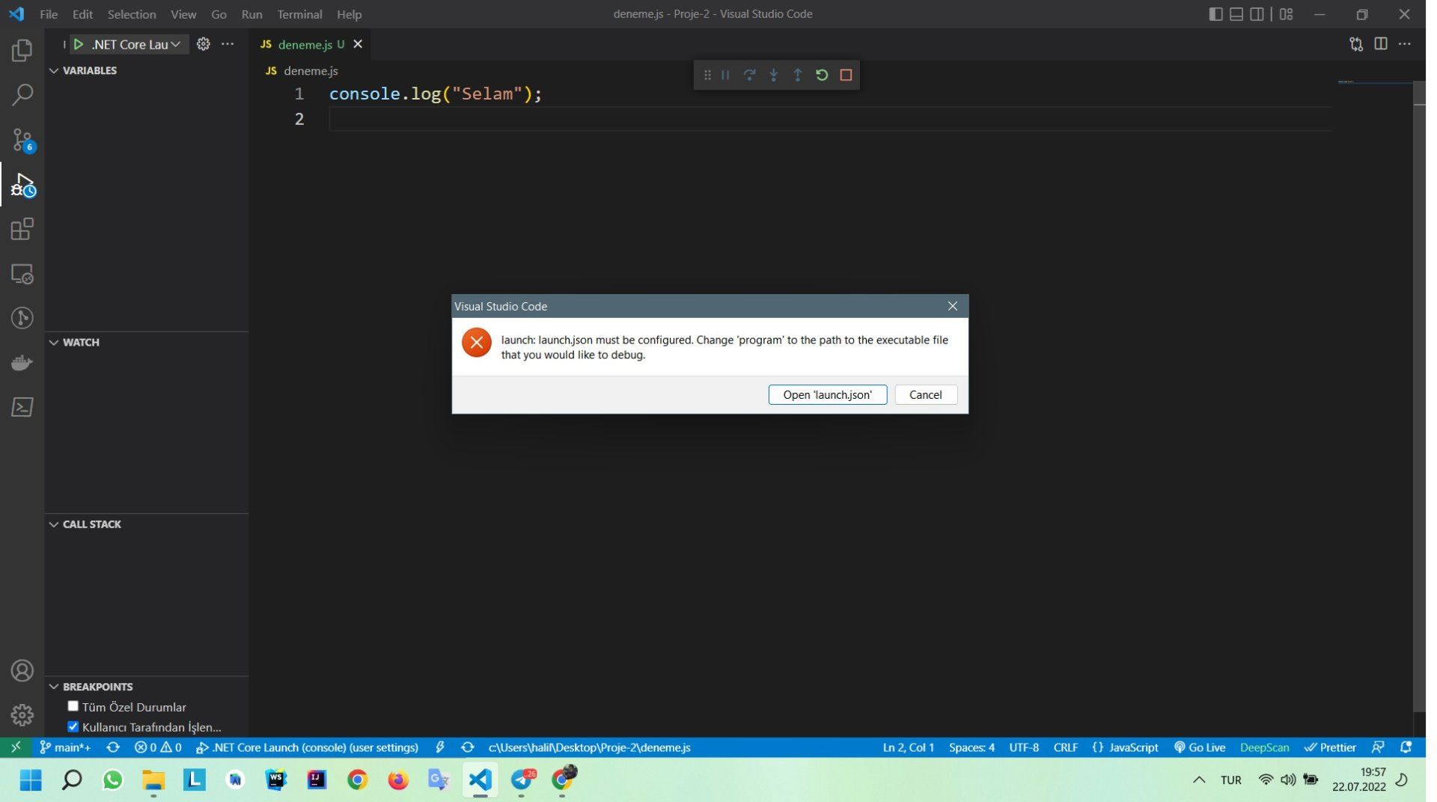This screenshot has width=1437, height=802.
Task: Open the Docker view in activity bar
Action: pos(22,363)
